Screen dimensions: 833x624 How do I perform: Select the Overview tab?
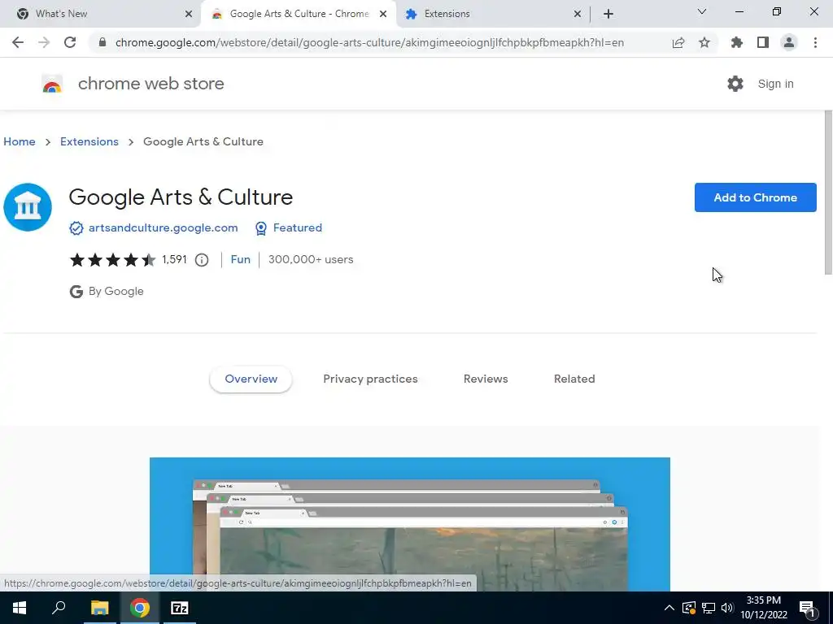[251, 379]
